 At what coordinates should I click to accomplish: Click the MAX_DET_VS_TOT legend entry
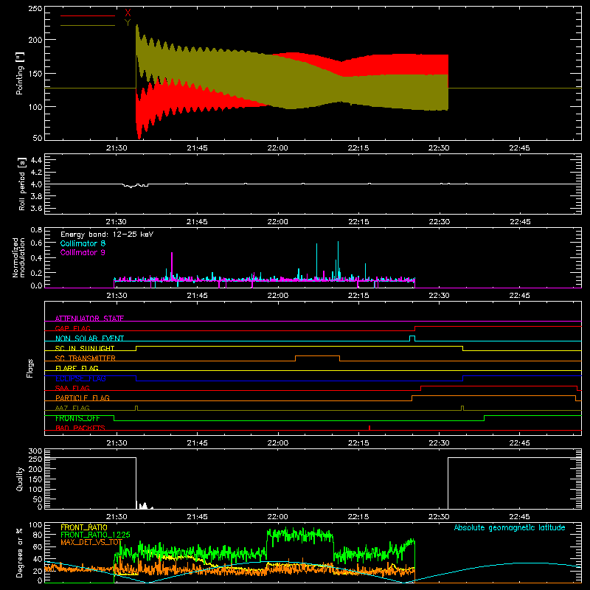[x=91, y=542]
